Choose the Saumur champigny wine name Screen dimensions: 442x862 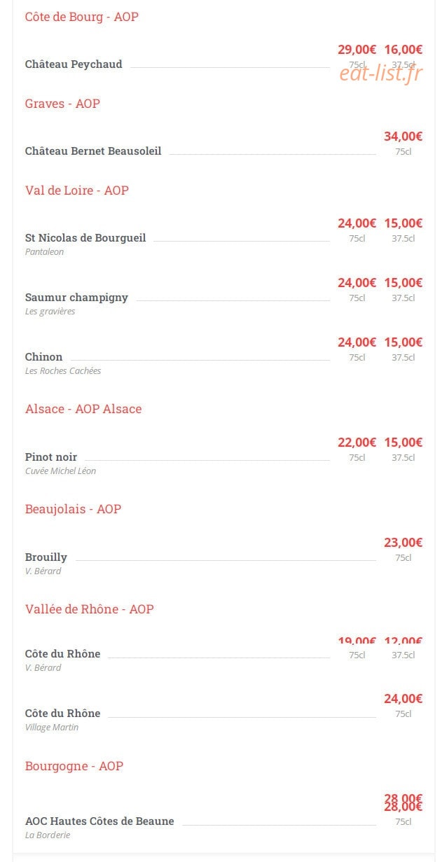click(x=76, y=298)
